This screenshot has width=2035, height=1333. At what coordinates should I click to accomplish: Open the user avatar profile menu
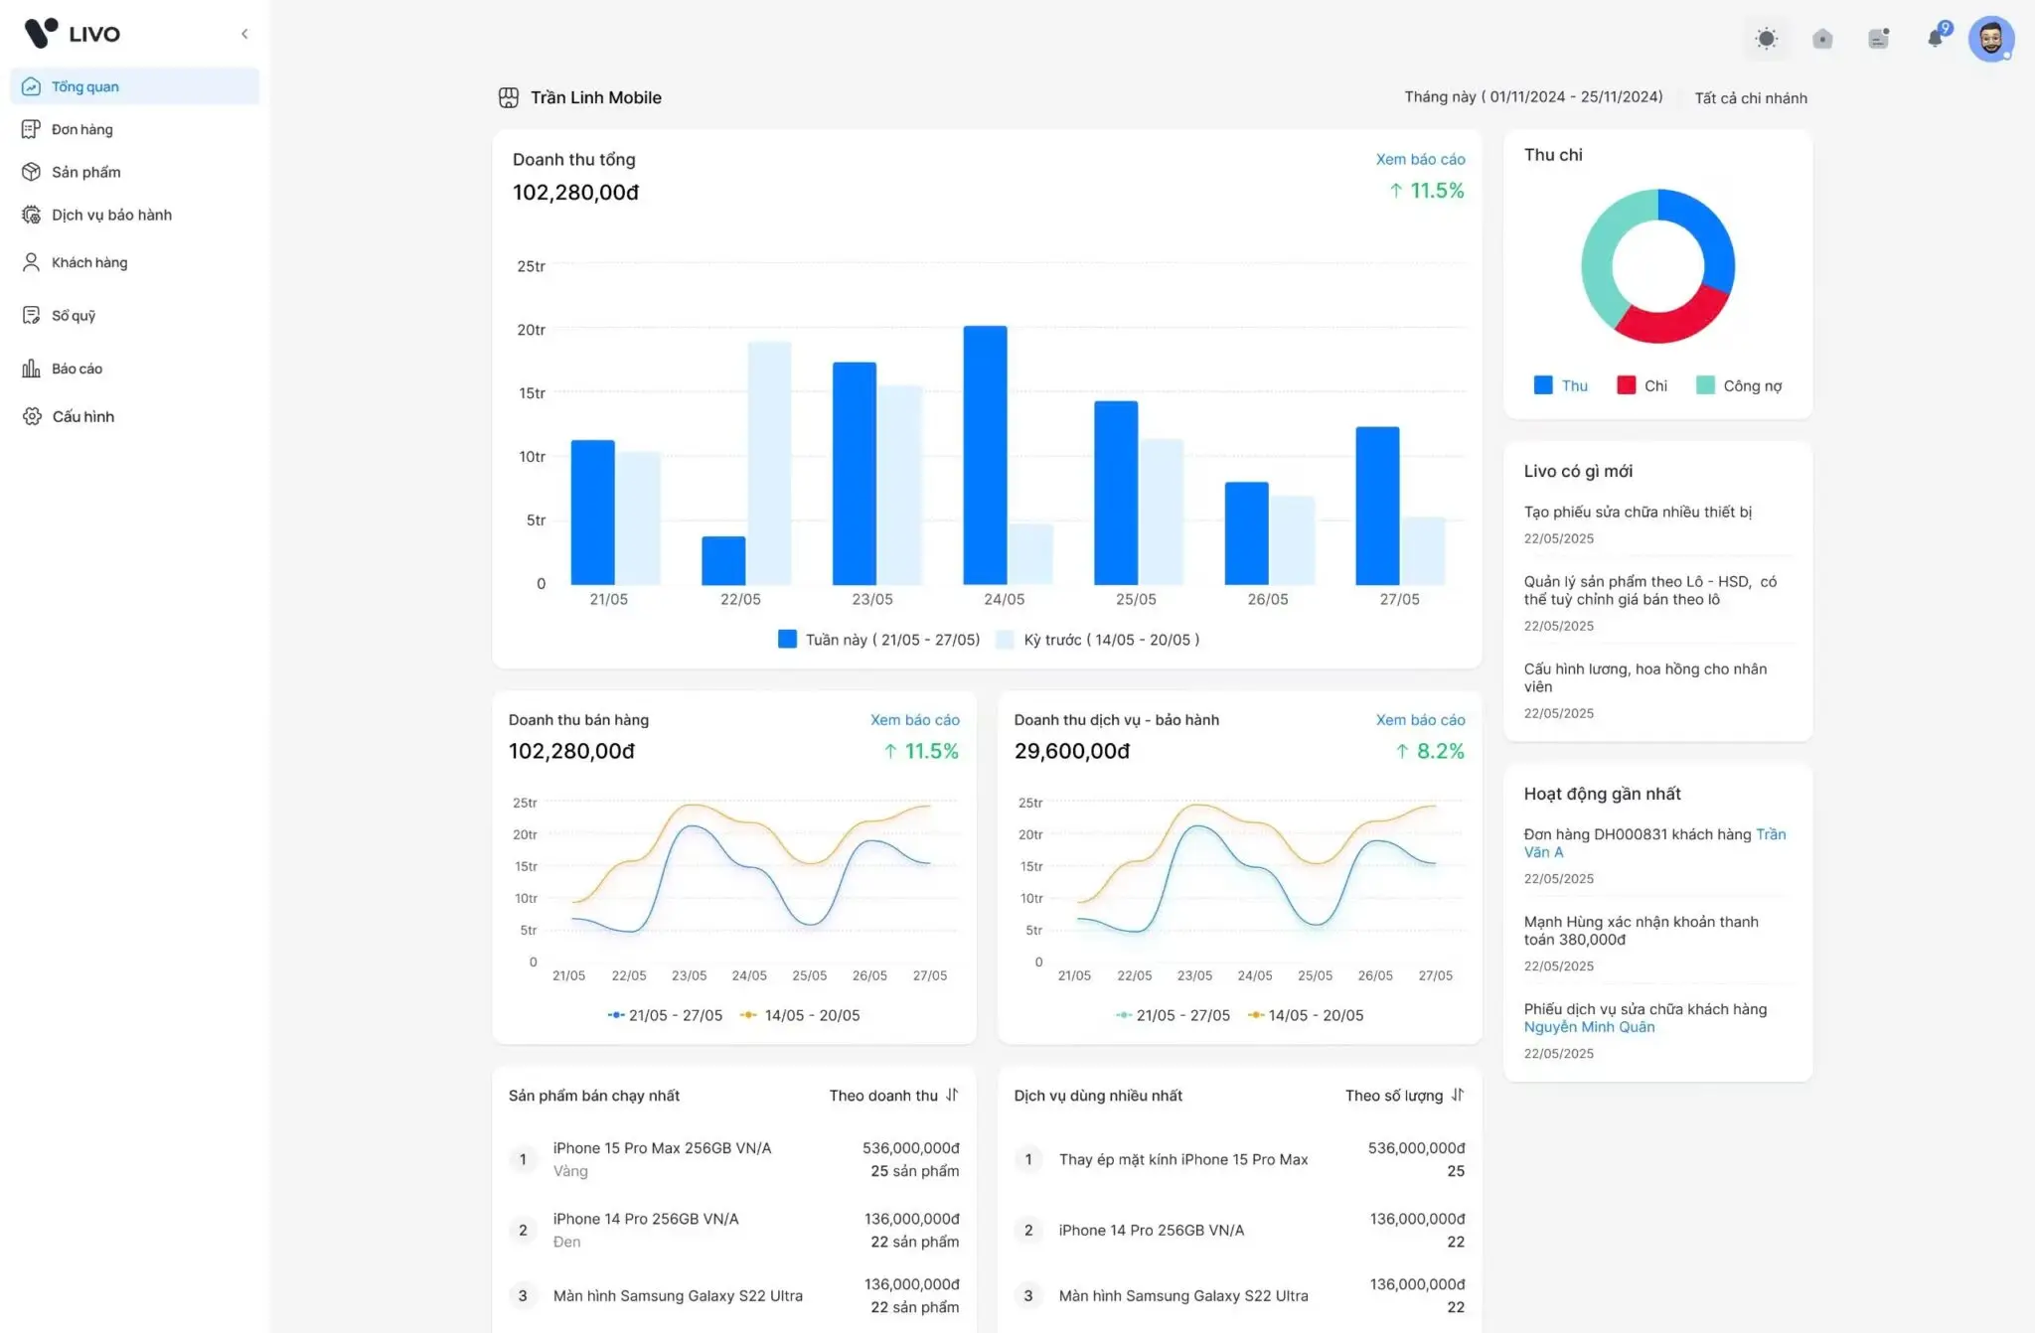pos(1990,39)
